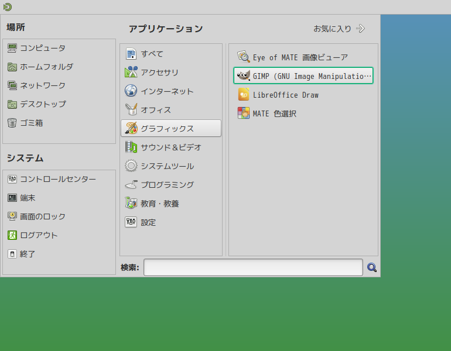
Task: Select the グラフィックス palette icon
Action: tap(131, 128)
